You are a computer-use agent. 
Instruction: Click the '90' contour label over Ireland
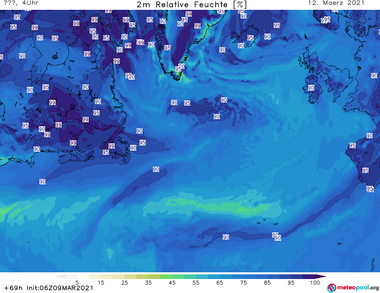coord(311,87)
